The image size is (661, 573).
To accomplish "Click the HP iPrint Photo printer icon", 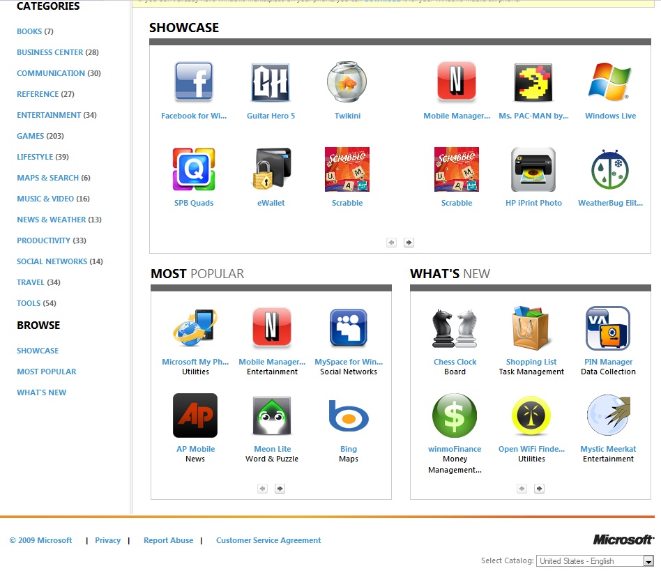I will point(533,169).
